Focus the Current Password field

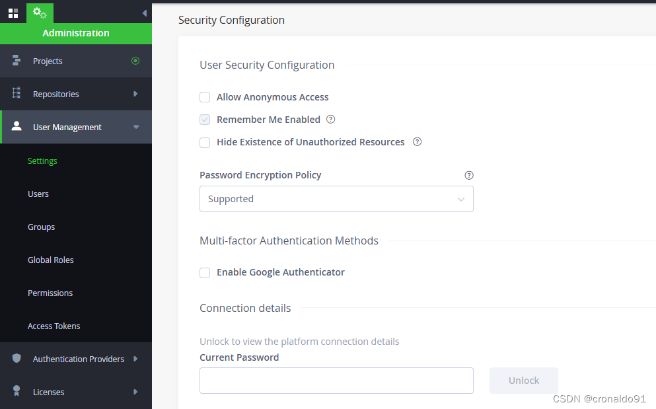336,381
